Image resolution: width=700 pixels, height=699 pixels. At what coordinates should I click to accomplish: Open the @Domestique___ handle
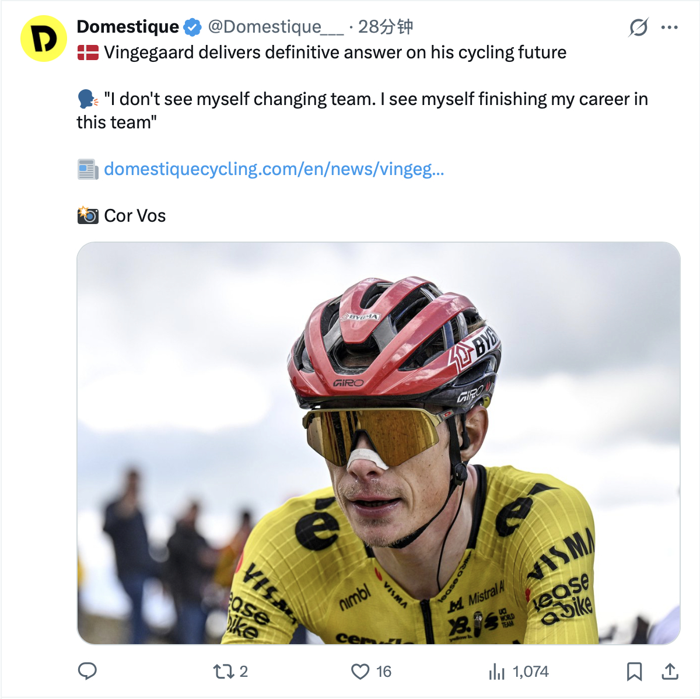pyautogui.click(x=275, y=27)
